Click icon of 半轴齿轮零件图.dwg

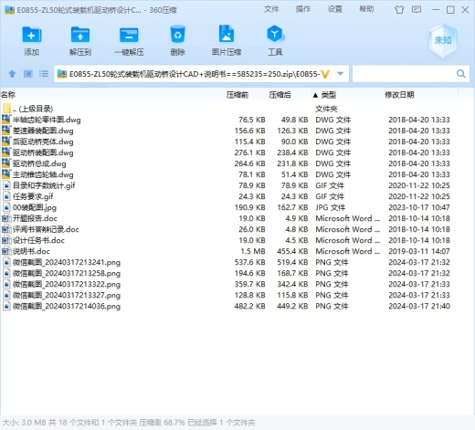tap(6, 120)
